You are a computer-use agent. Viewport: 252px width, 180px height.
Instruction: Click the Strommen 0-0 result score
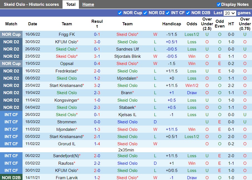point(97,122)
